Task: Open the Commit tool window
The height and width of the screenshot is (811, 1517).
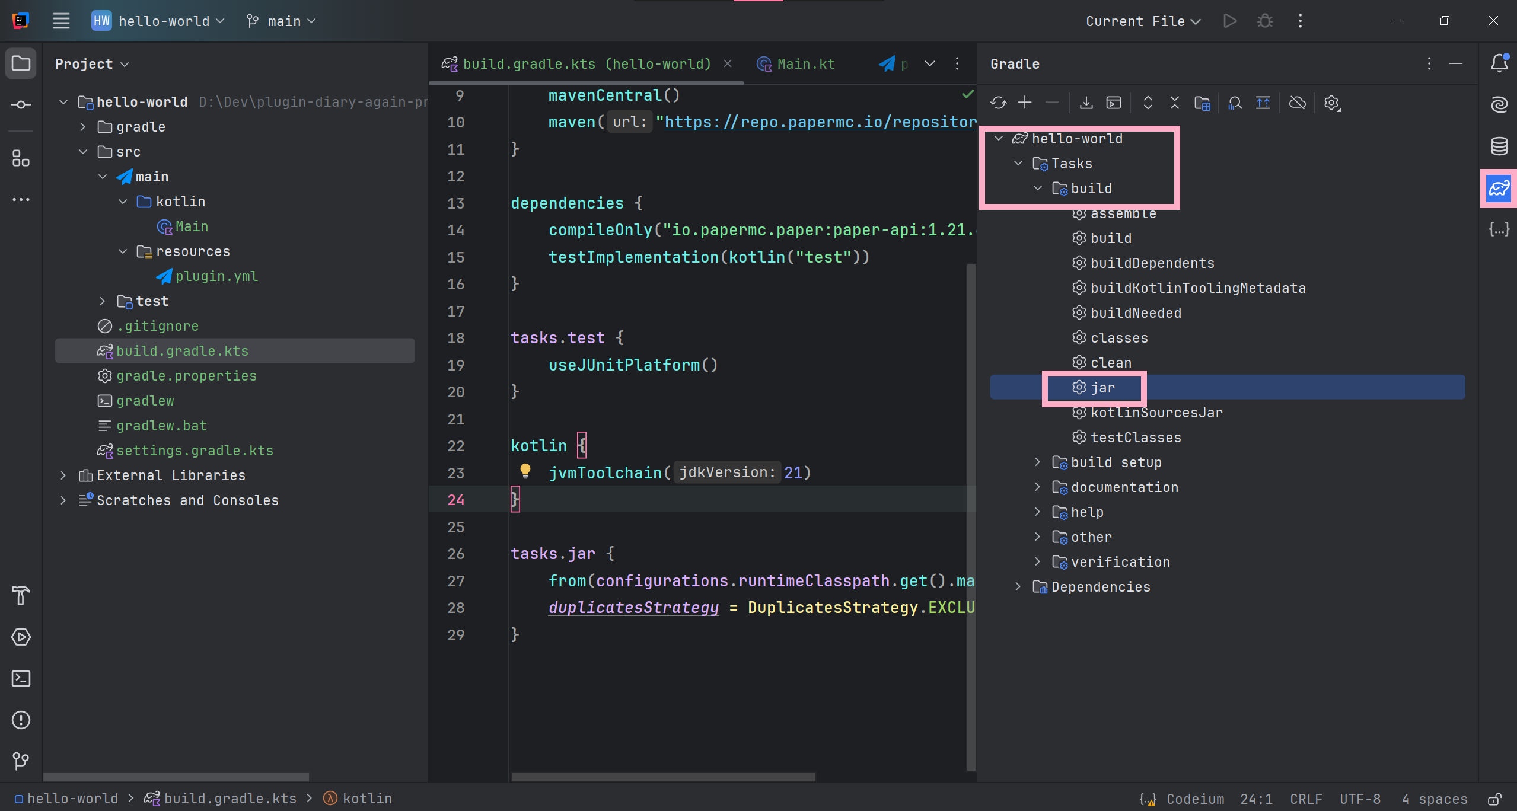Action: tap(21, 104)
